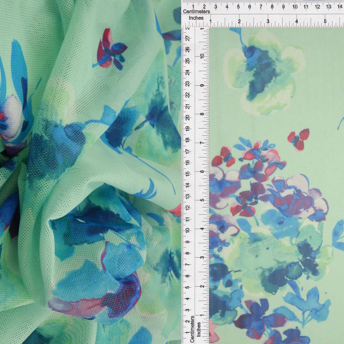This screenshot has width=344, height=344.
Task: Click the "Inches" label on the horizontal ruler
Action: (196, 18)
